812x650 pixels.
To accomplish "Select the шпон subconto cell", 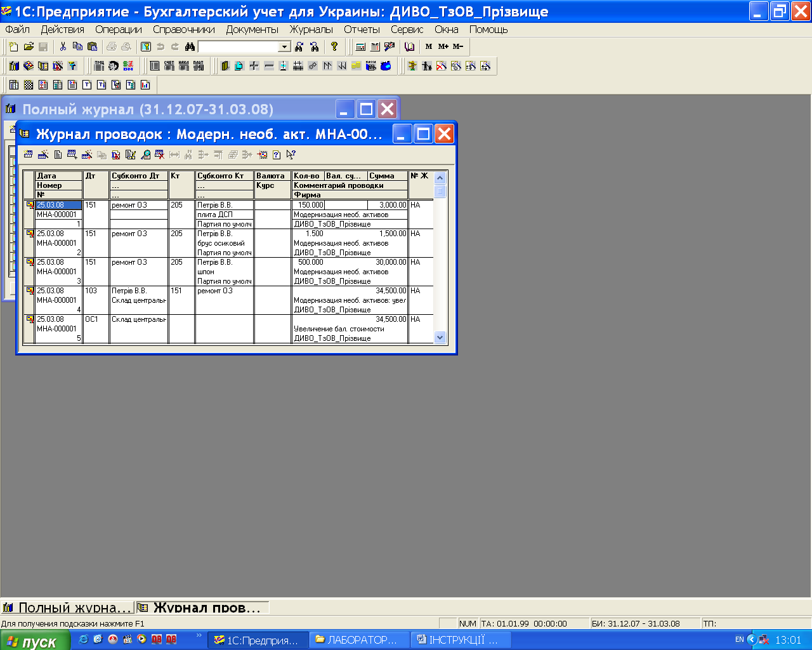I will [x=225, y=272].
